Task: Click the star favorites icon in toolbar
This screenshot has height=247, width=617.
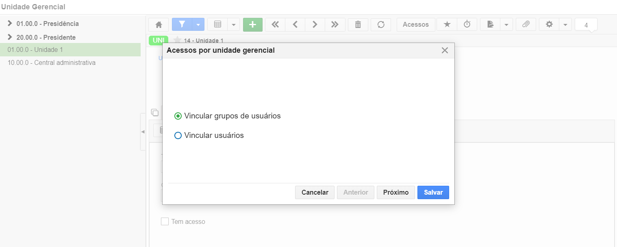Action: [x=447, y=25]
